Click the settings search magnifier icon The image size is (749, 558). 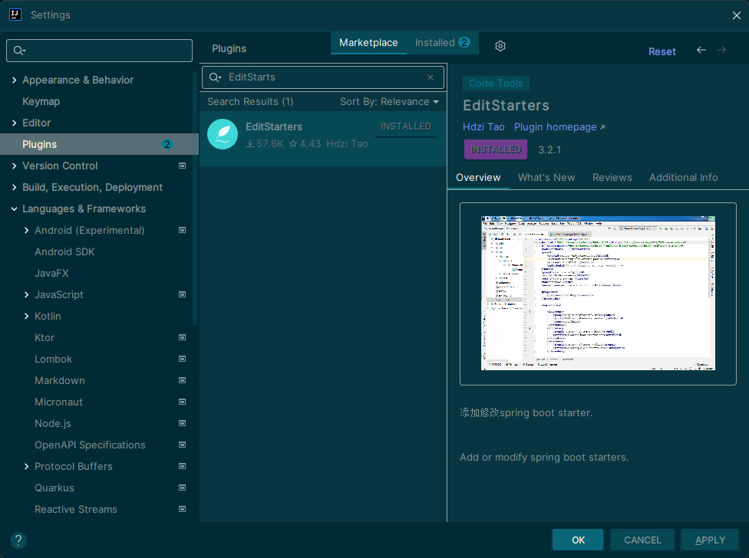[19, 51]
